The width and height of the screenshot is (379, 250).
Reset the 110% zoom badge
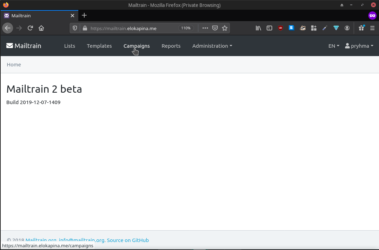[x=186, y=28]
